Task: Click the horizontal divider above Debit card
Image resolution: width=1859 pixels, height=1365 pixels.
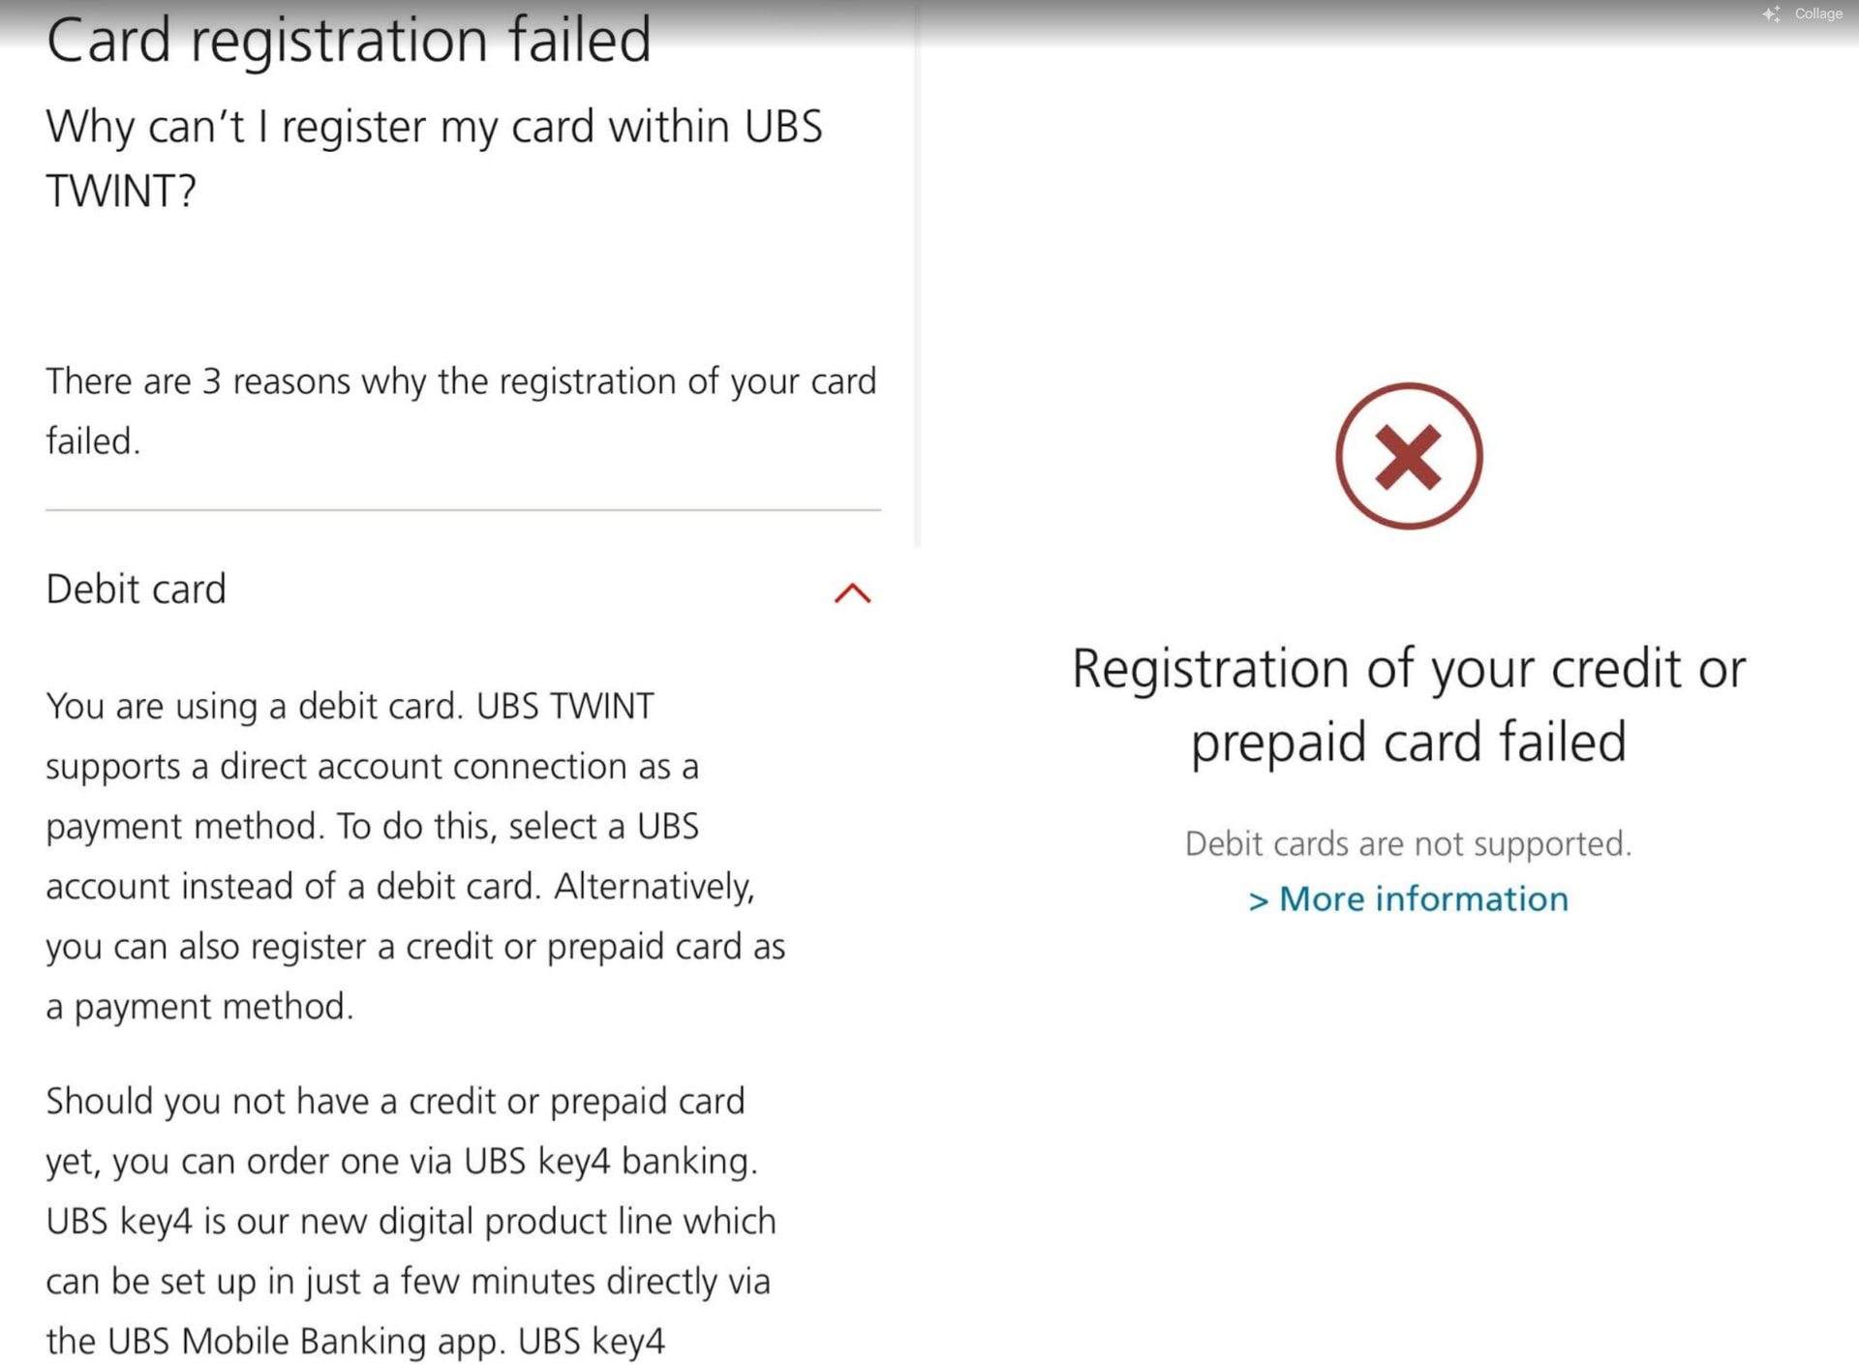Action: click(x=463, y=510)
